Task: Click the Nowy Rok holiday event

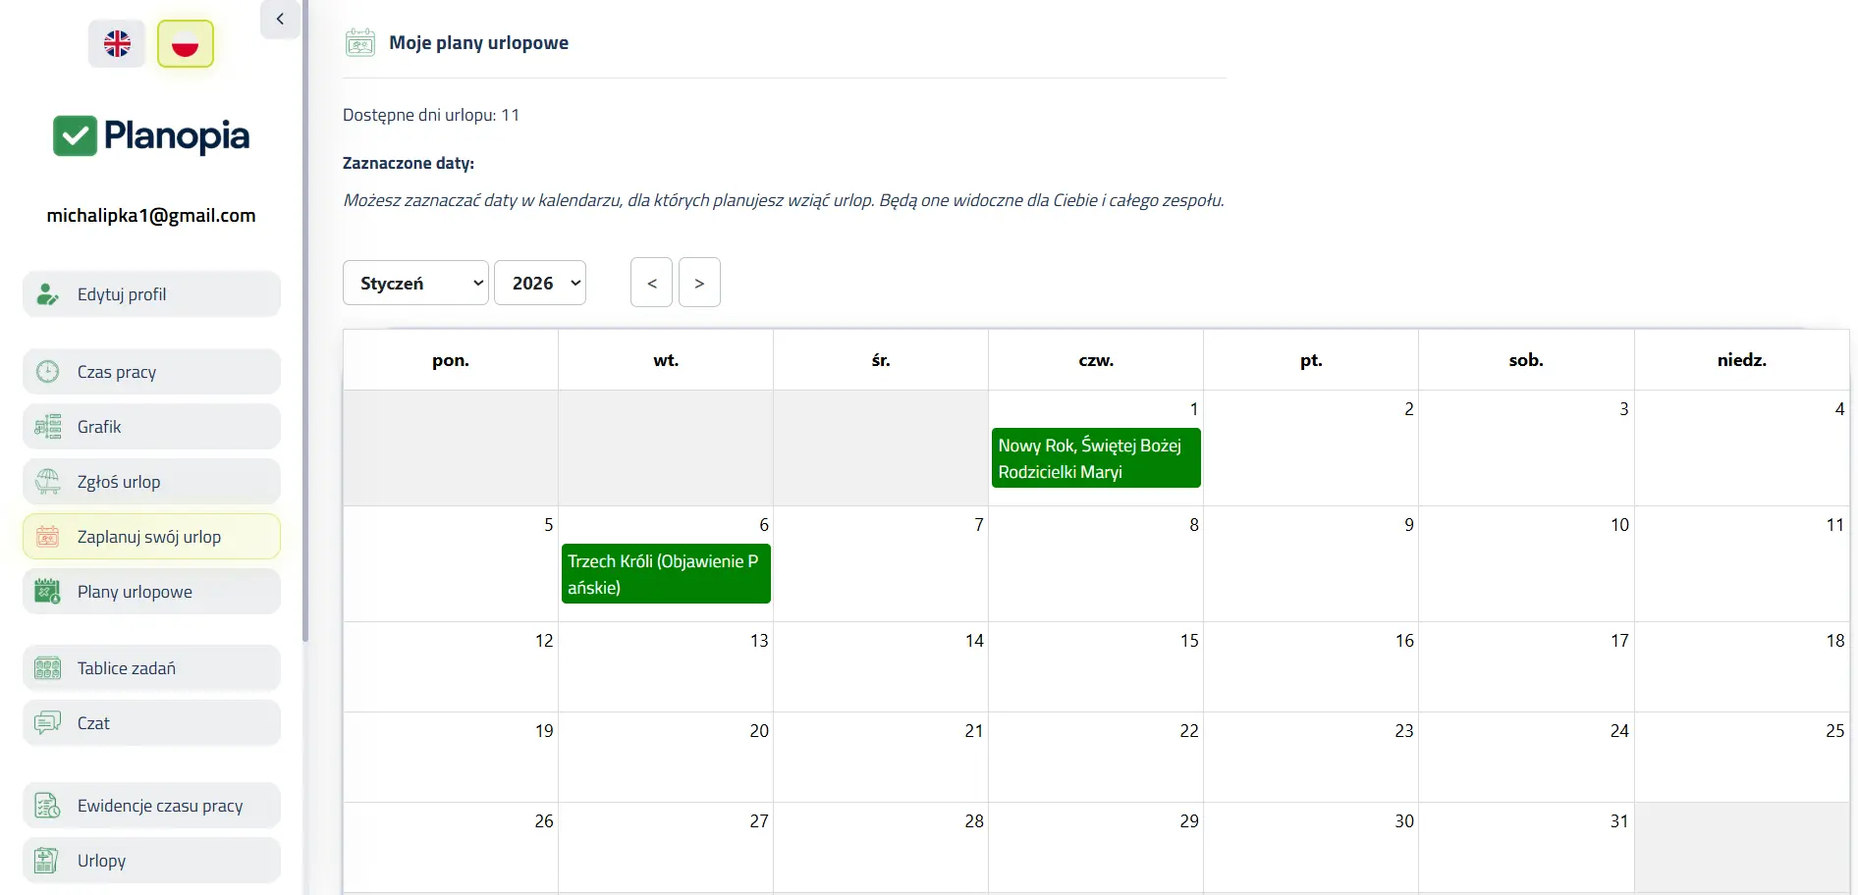Action: coord(1095,458)
